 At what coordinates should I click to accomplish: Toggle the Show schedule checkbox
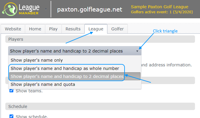pos(11,116)
